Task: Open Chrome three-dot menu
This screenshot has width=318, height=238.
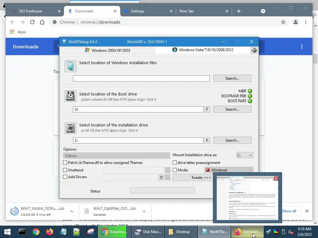Action: click(x=306, y=22)
